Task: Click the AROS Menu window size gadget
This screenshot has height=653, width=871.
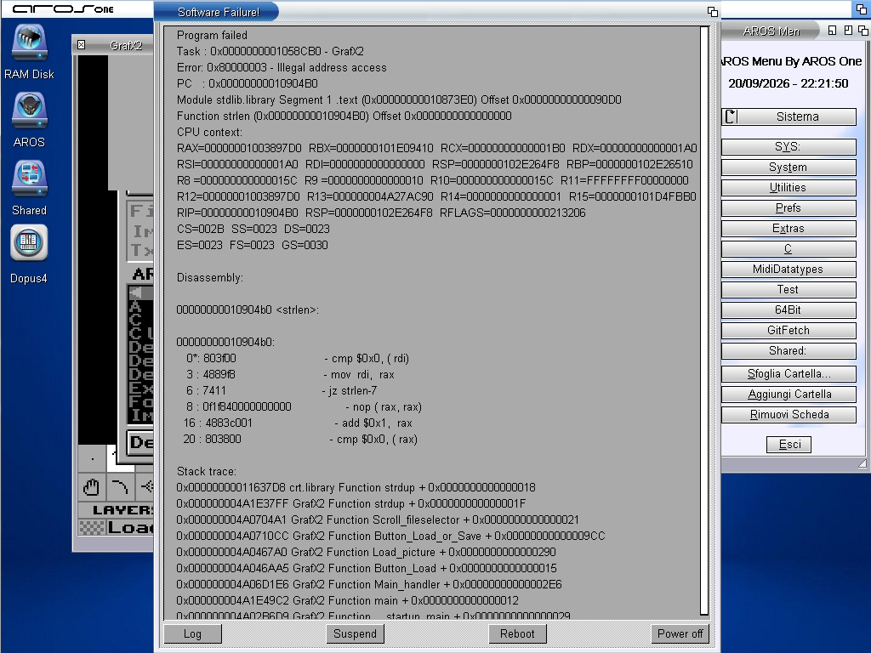Action: (862, 463)
